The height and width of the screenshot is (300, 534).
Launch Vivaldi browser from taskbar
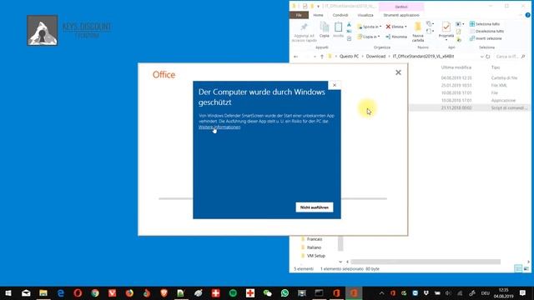113,292
